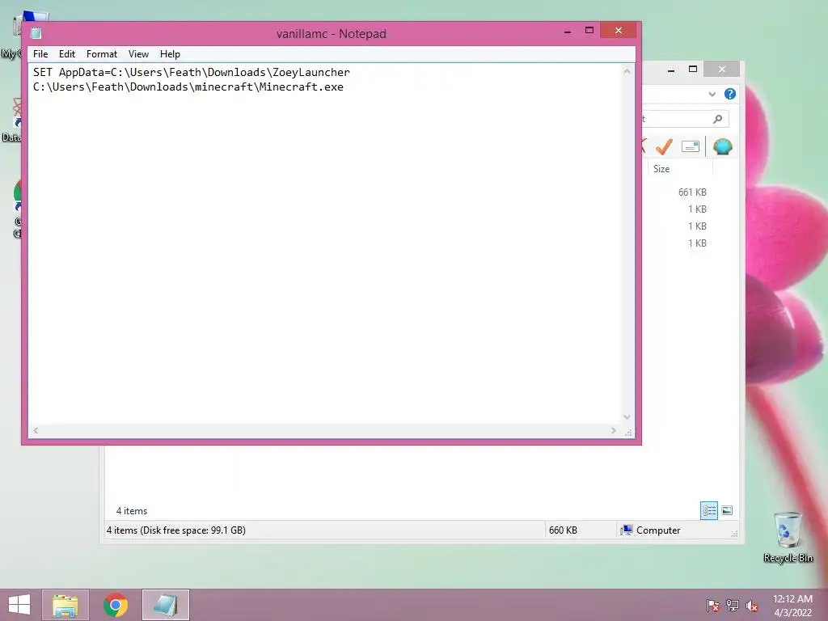Click Notepad vertical scrollbar down arrow
The height and width of the screenshot is (621, 828).
[627, 416]
